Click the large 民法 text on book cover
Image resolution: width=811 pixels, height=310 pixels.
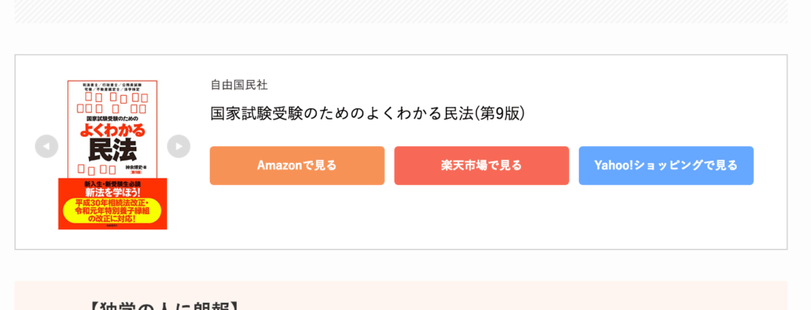tap(112, 151)
